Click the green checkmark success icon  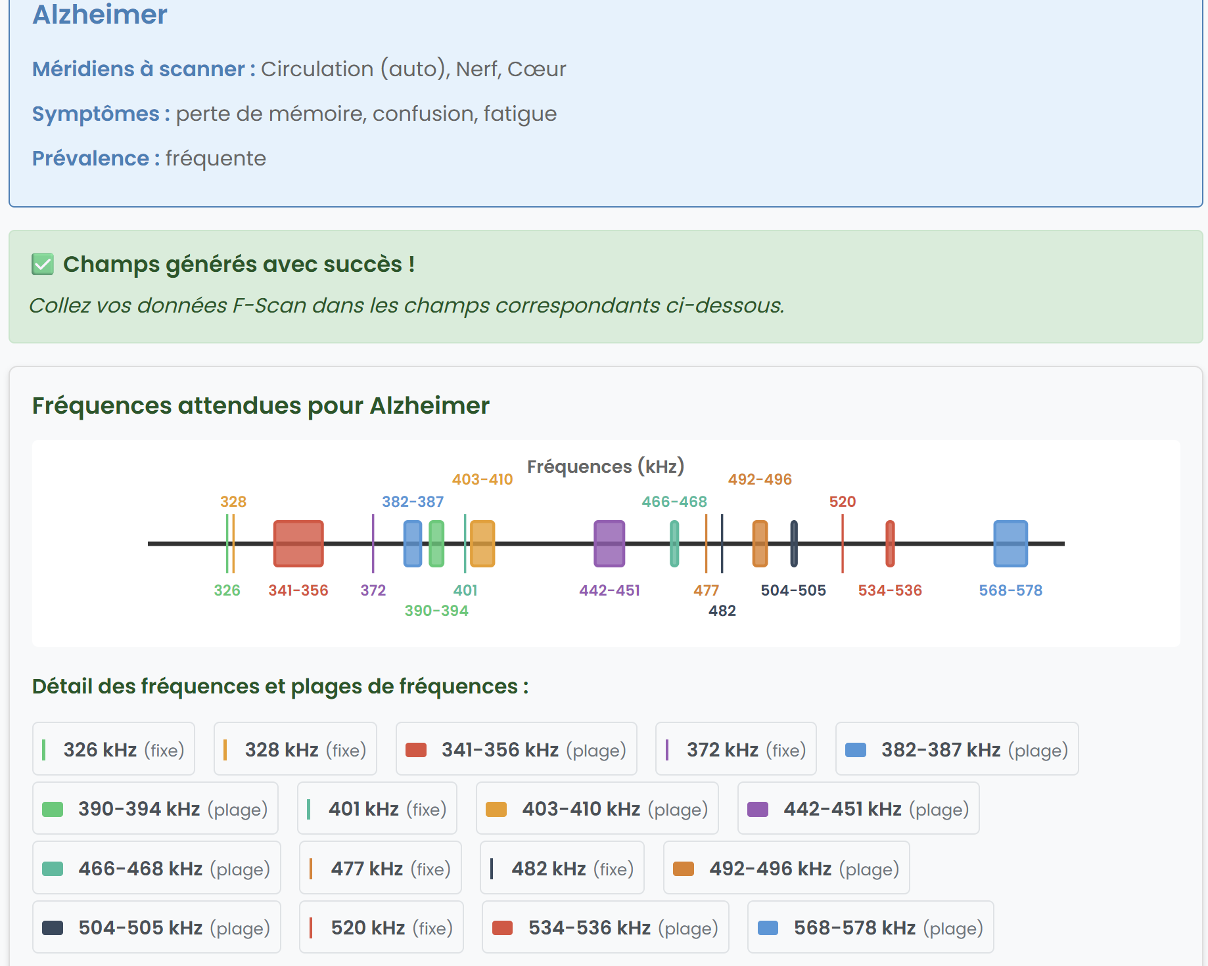pyautogui.click(x=43, y=265)
